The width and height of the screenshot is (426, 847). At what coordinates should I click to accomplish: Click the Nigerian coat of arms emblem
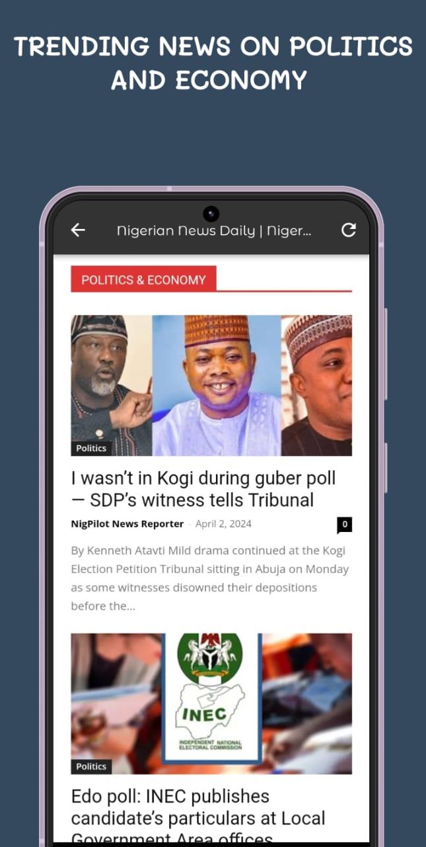click(210, 654)
